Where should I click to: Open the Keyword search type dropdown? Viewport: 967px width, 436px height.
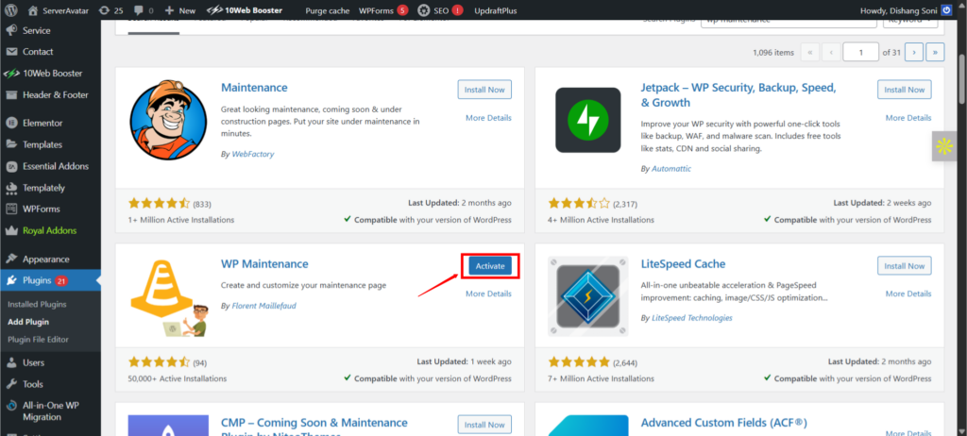tap(909, 23)
